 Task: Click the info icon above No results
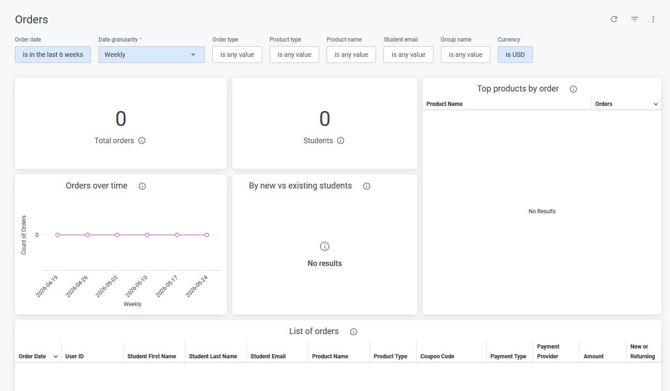325,246
